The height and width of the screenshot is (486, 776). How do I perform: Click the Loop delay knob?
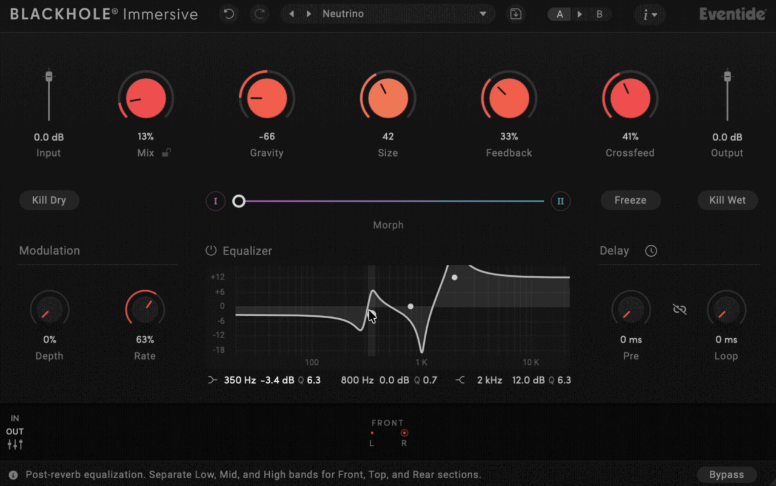coord(726,310)
